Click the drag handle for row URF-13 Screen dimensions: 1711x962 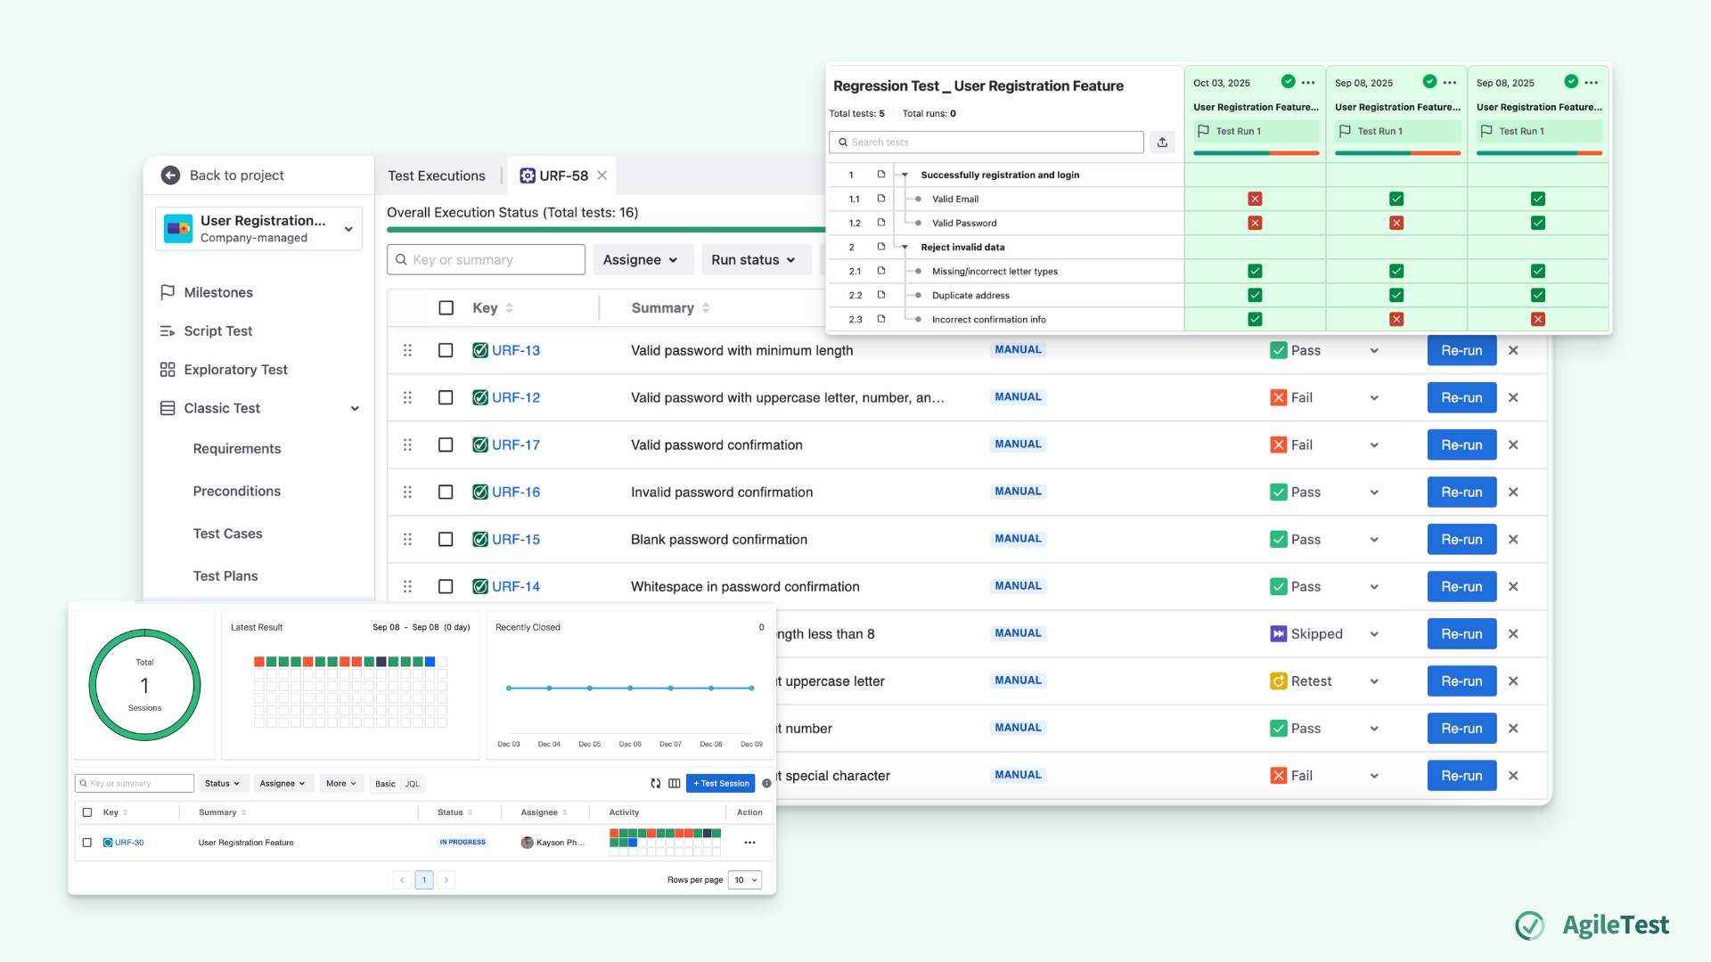click(x=407, y=351)
